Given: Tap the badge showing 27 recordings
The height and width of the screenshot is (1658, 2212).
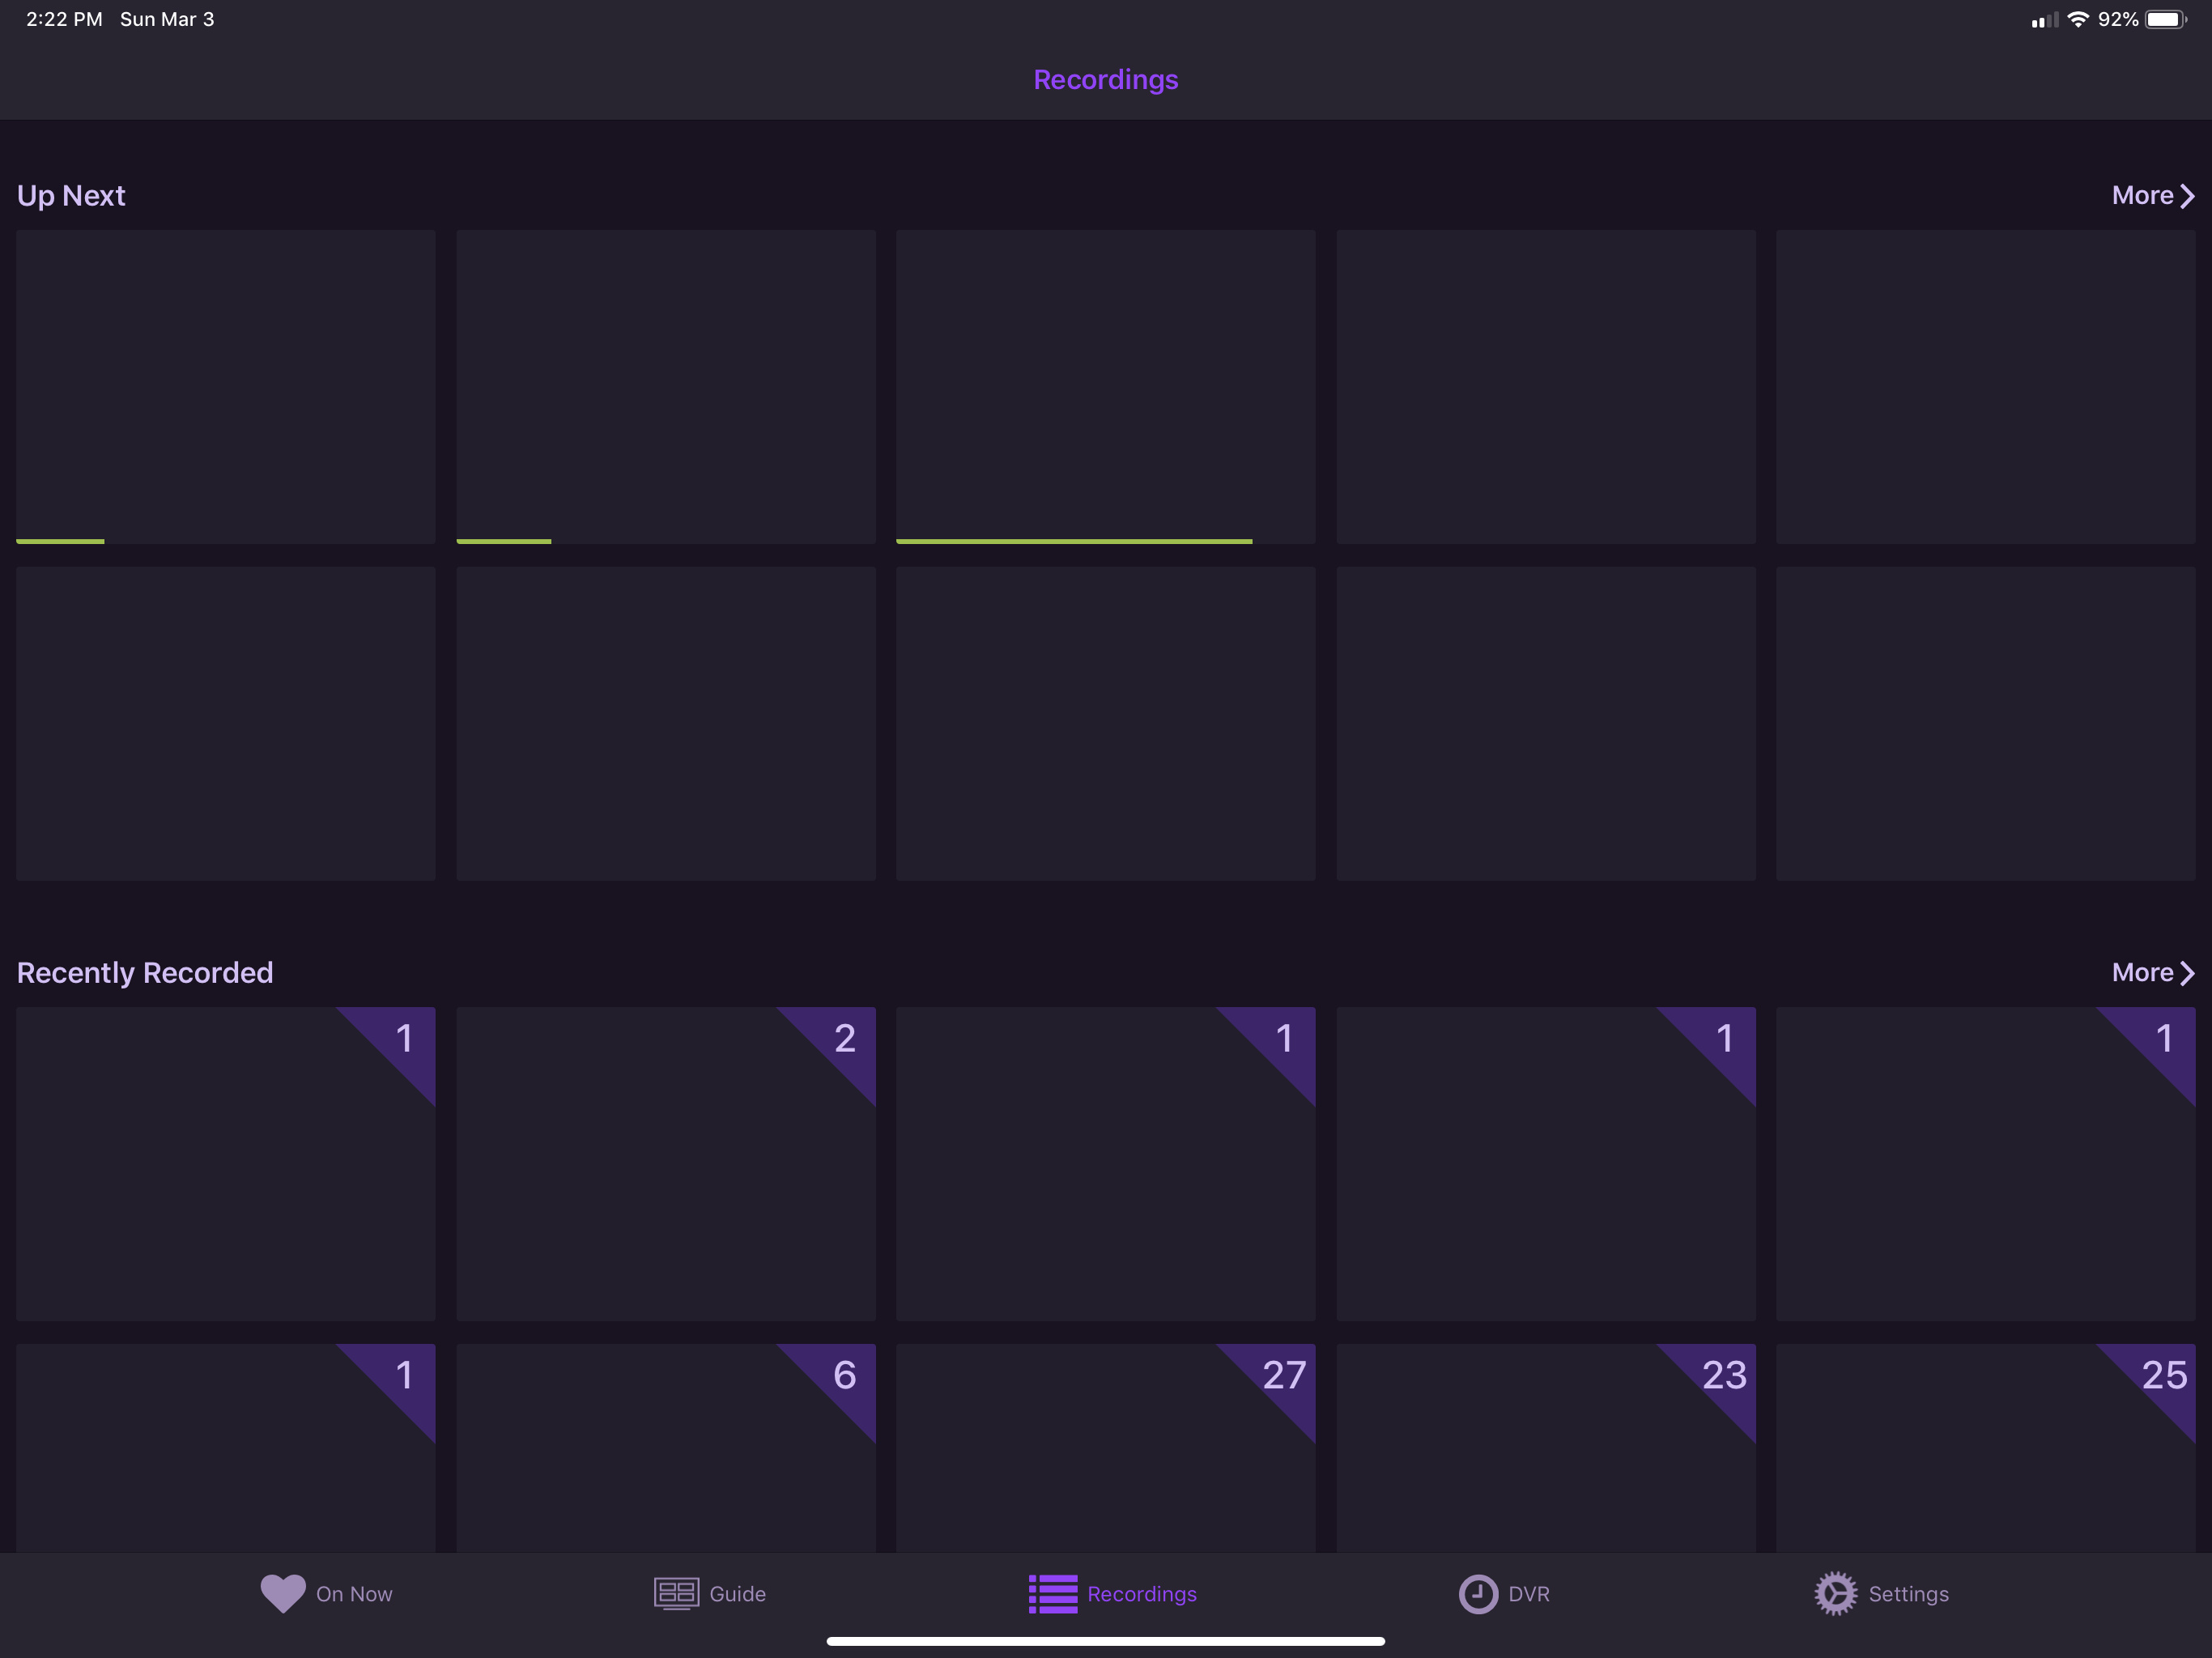Looking at the screenshot, I should coord(1283,1376).
